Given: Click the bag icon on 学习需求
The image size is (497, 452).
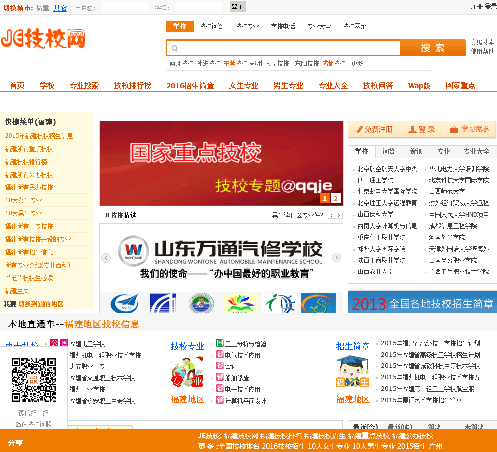Looking at the screenshot, I should tap(454, 129).
